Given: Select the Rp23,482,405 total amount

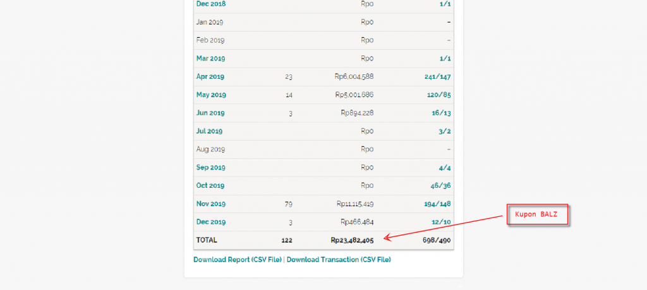Looking at the screenshot, I should (352, 240).
